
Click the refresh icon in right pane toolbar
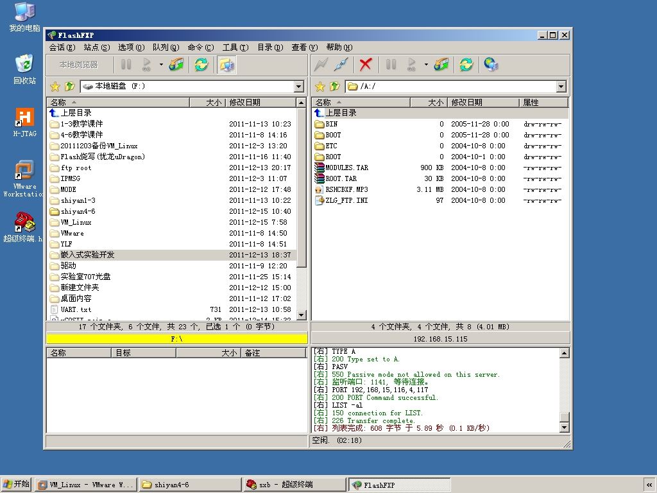(466, 64)
